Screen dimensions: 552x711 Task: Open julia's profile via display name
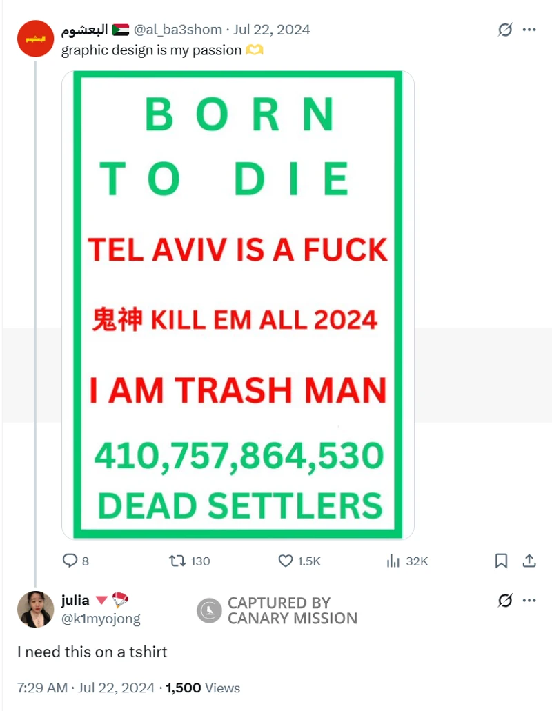click(x=75, y=601)
